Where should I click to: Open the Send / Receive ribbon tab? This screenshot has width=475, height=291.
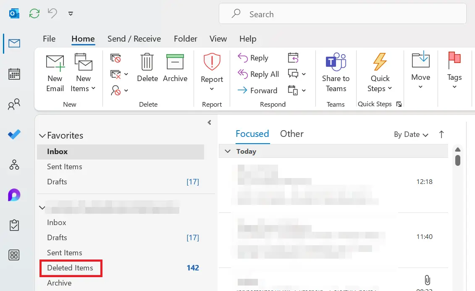pyautogui.click(x=134, y=39)
